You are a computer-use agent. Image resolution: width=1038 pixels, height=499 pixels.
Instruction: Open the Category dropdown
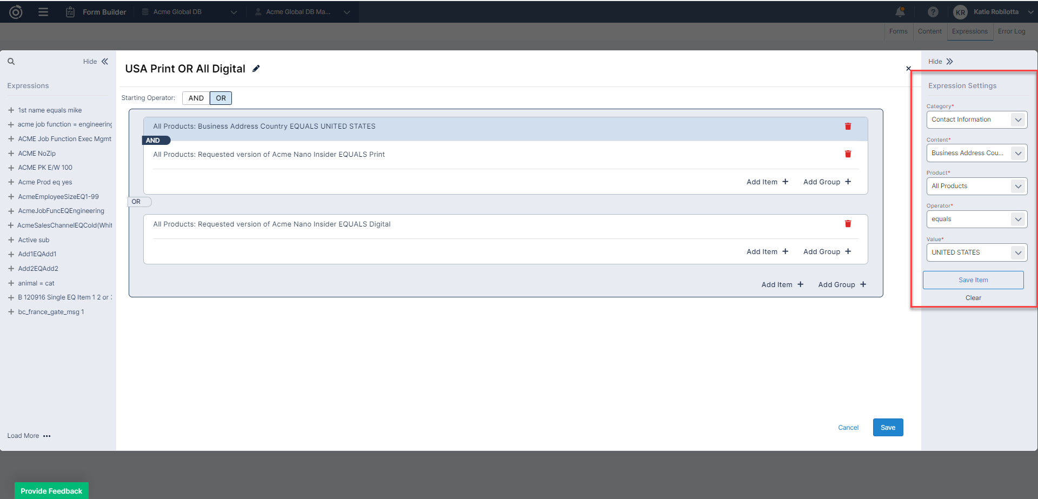point(976,120)
